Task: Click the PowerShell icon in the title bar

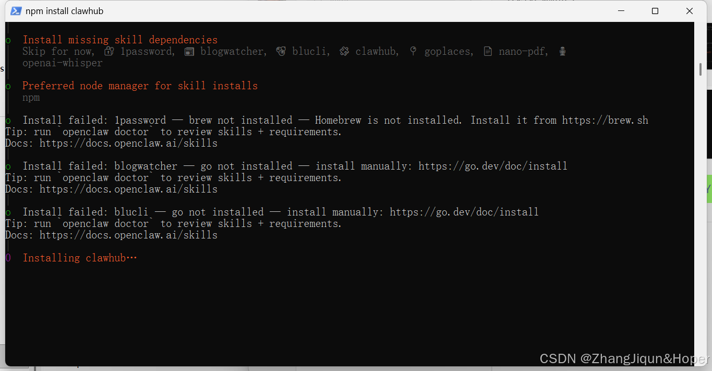Action: pos(16,11)
